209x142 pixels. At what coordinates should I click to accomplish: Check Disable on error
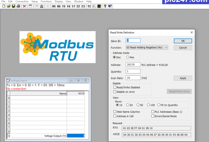[x=115, y=91]
